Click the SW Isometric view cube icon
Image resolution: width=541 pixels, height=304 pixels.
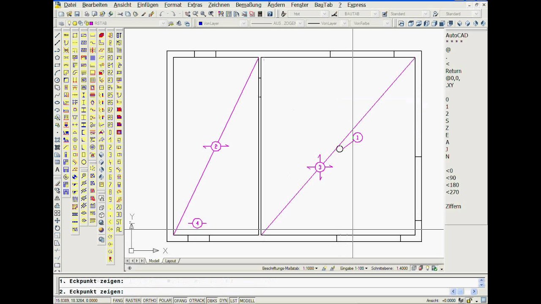pos(460,23)
